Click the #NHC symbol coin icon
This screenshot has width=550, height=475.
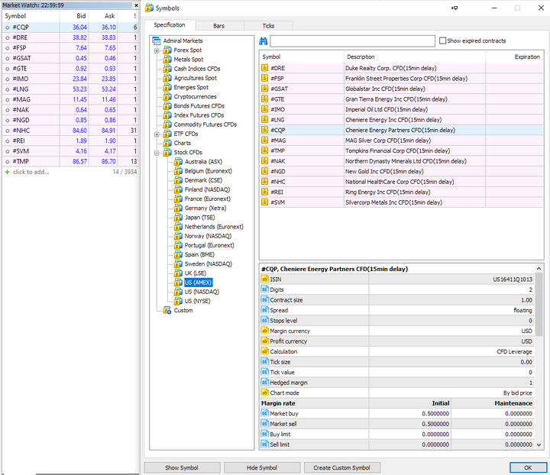[x=265, y=182]
